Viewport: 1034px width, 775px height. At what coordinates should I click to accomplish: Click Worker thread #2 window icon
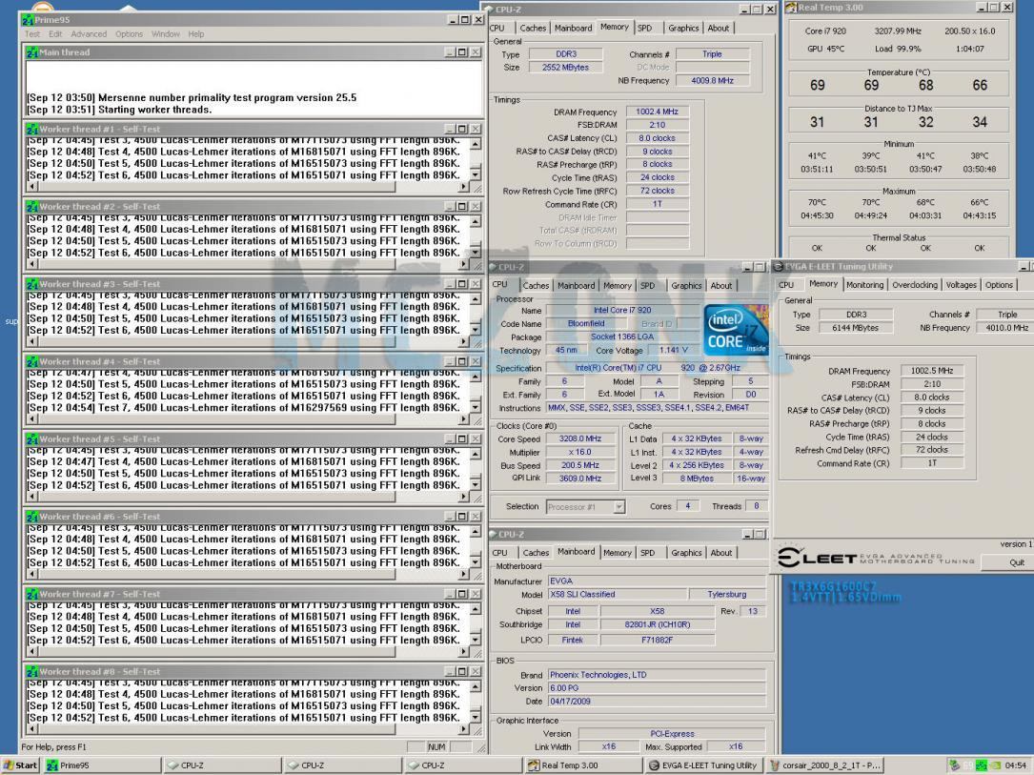pos(32,207)
